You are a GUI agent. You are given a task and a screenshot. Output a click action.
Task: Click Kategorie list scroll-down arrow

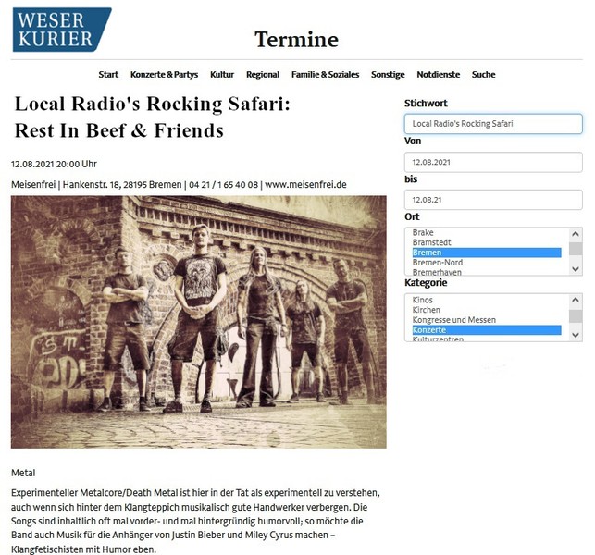[x=576, y=335]
